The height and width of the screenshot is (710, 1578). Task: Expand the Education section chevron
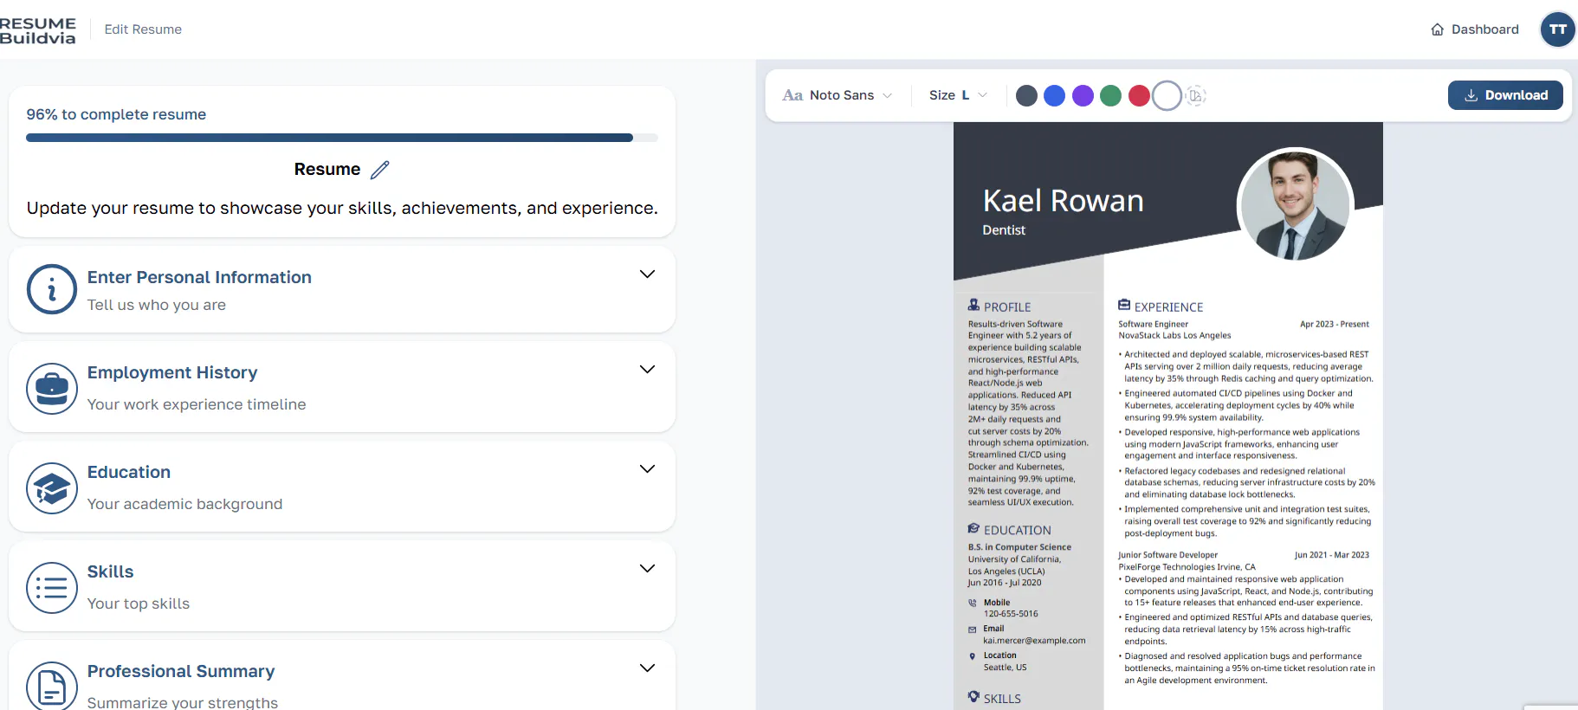click(x=647, y=469)
